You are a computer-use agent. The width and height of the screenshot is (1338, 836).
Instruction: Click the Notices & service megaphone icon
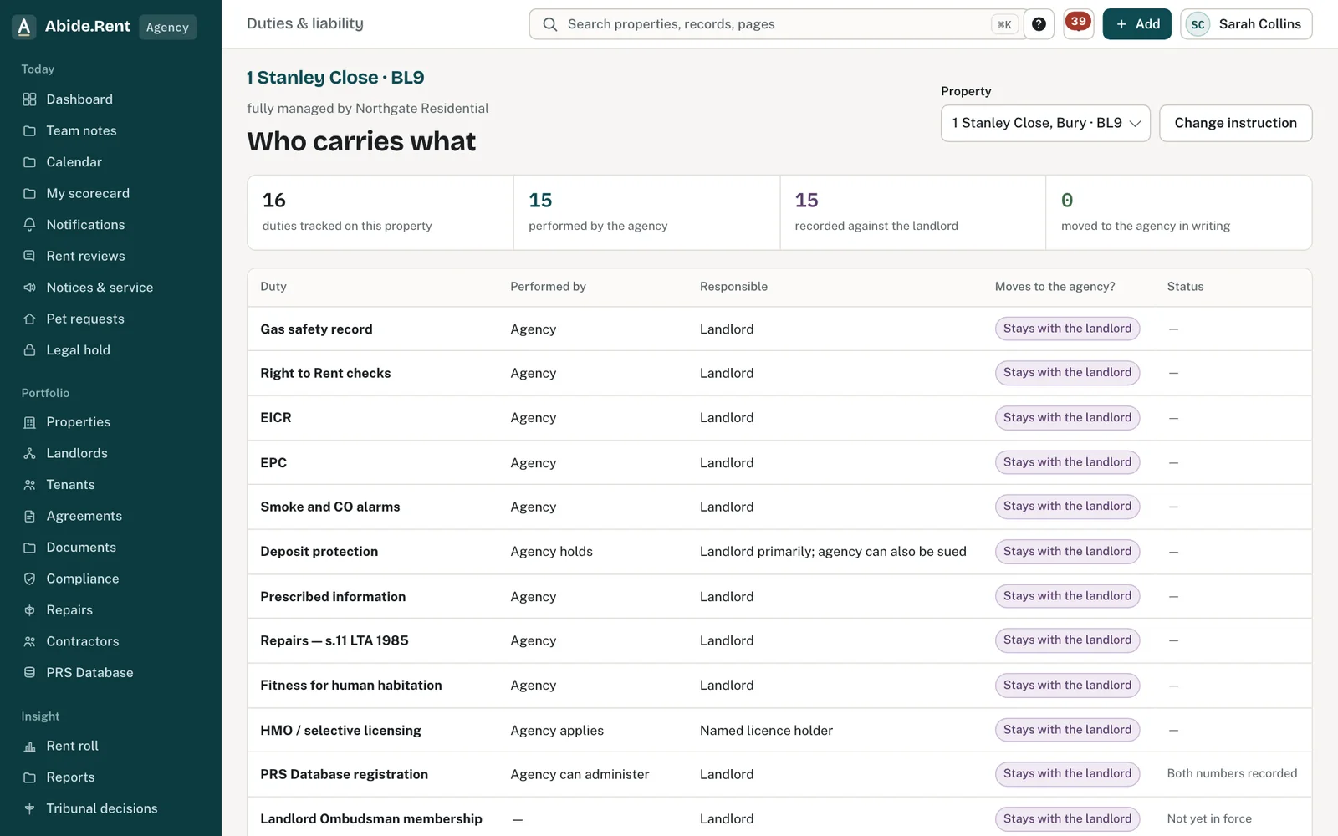[x=29, y=288]
